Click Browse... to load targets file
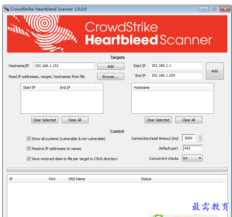 [110, 77]
